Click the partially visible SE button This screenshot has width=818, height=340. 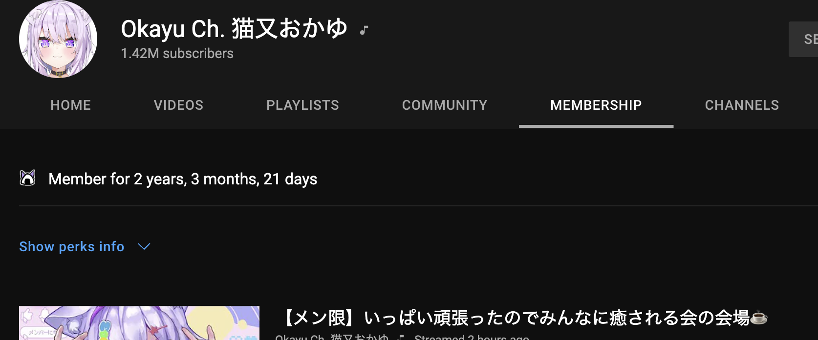(803, 39)
